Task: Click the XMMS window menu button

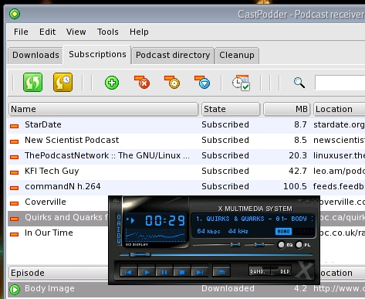Action: pos(117,202)
